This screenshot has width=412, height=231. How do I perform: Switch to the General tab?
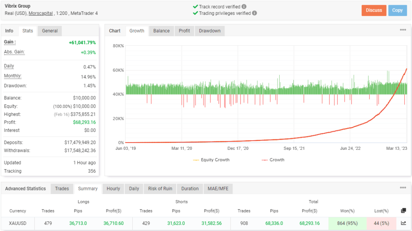pos(50,31)
